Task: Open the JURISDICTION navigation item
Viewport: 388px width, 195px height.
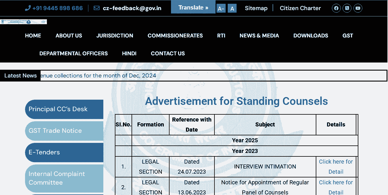Action: point(115,35)
